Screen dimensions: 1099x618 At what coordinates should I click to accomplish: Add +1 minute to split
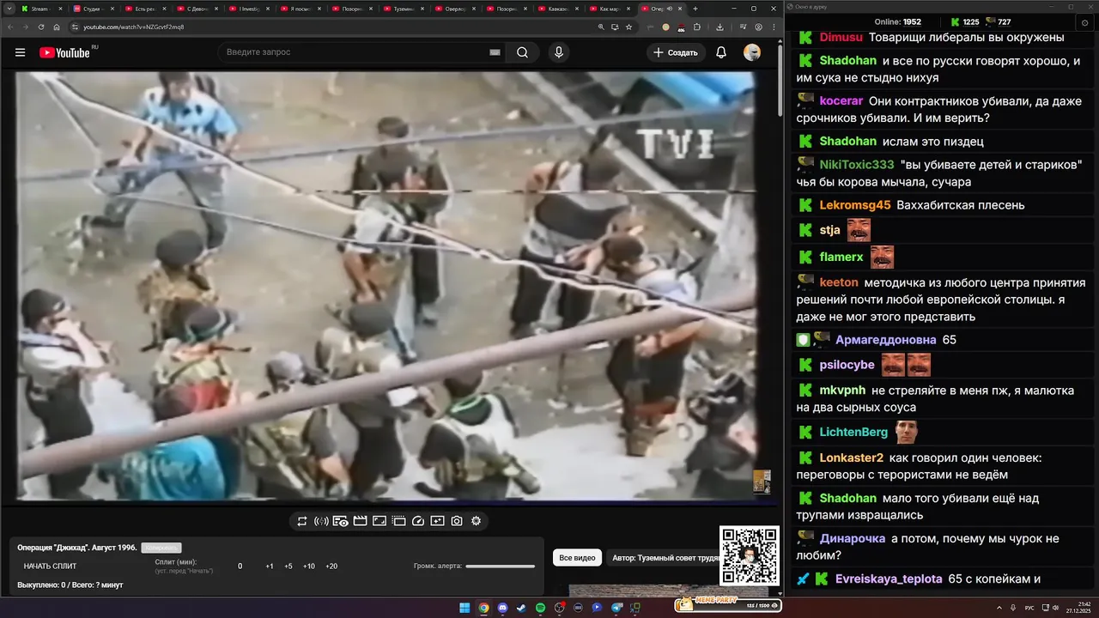click(270, 566)
